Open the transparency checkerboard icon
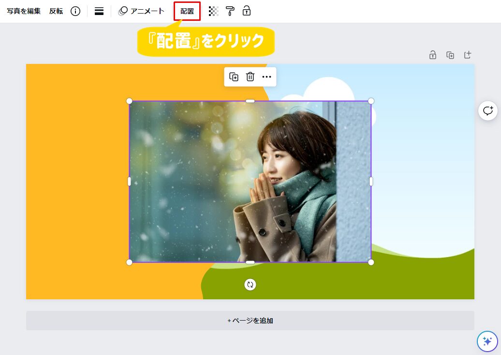This screenshot has width=501, height=355. pos(213,11)
